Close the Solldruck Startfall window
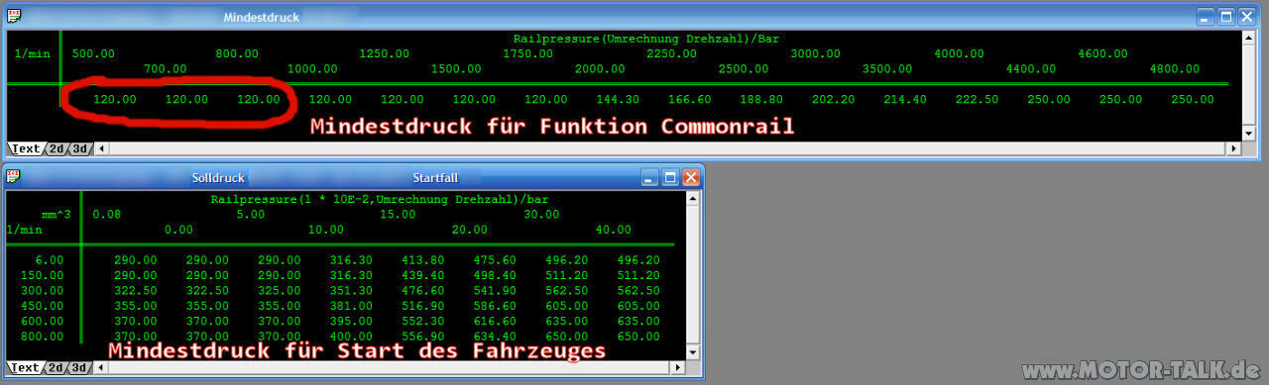The image size is (1269, 385). point(691,178)
